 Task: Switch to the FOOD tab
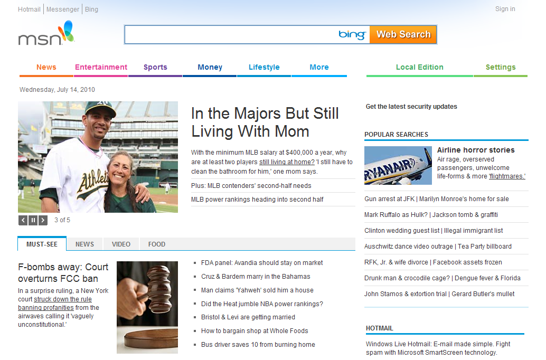coord(156,244)
